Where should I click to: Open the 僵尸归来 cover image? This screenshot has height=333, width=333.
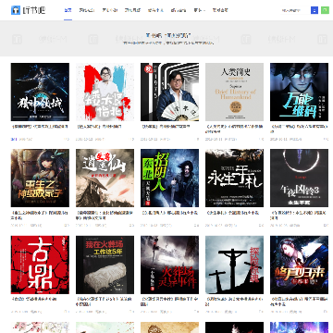[x=299, y=265]
